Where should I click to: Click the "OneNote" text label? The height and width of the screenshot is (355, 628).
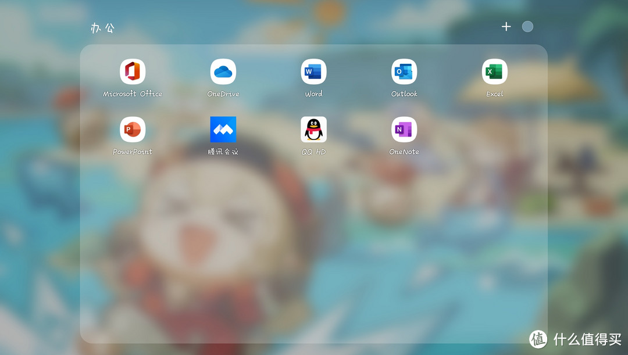[x=404, y=152]
